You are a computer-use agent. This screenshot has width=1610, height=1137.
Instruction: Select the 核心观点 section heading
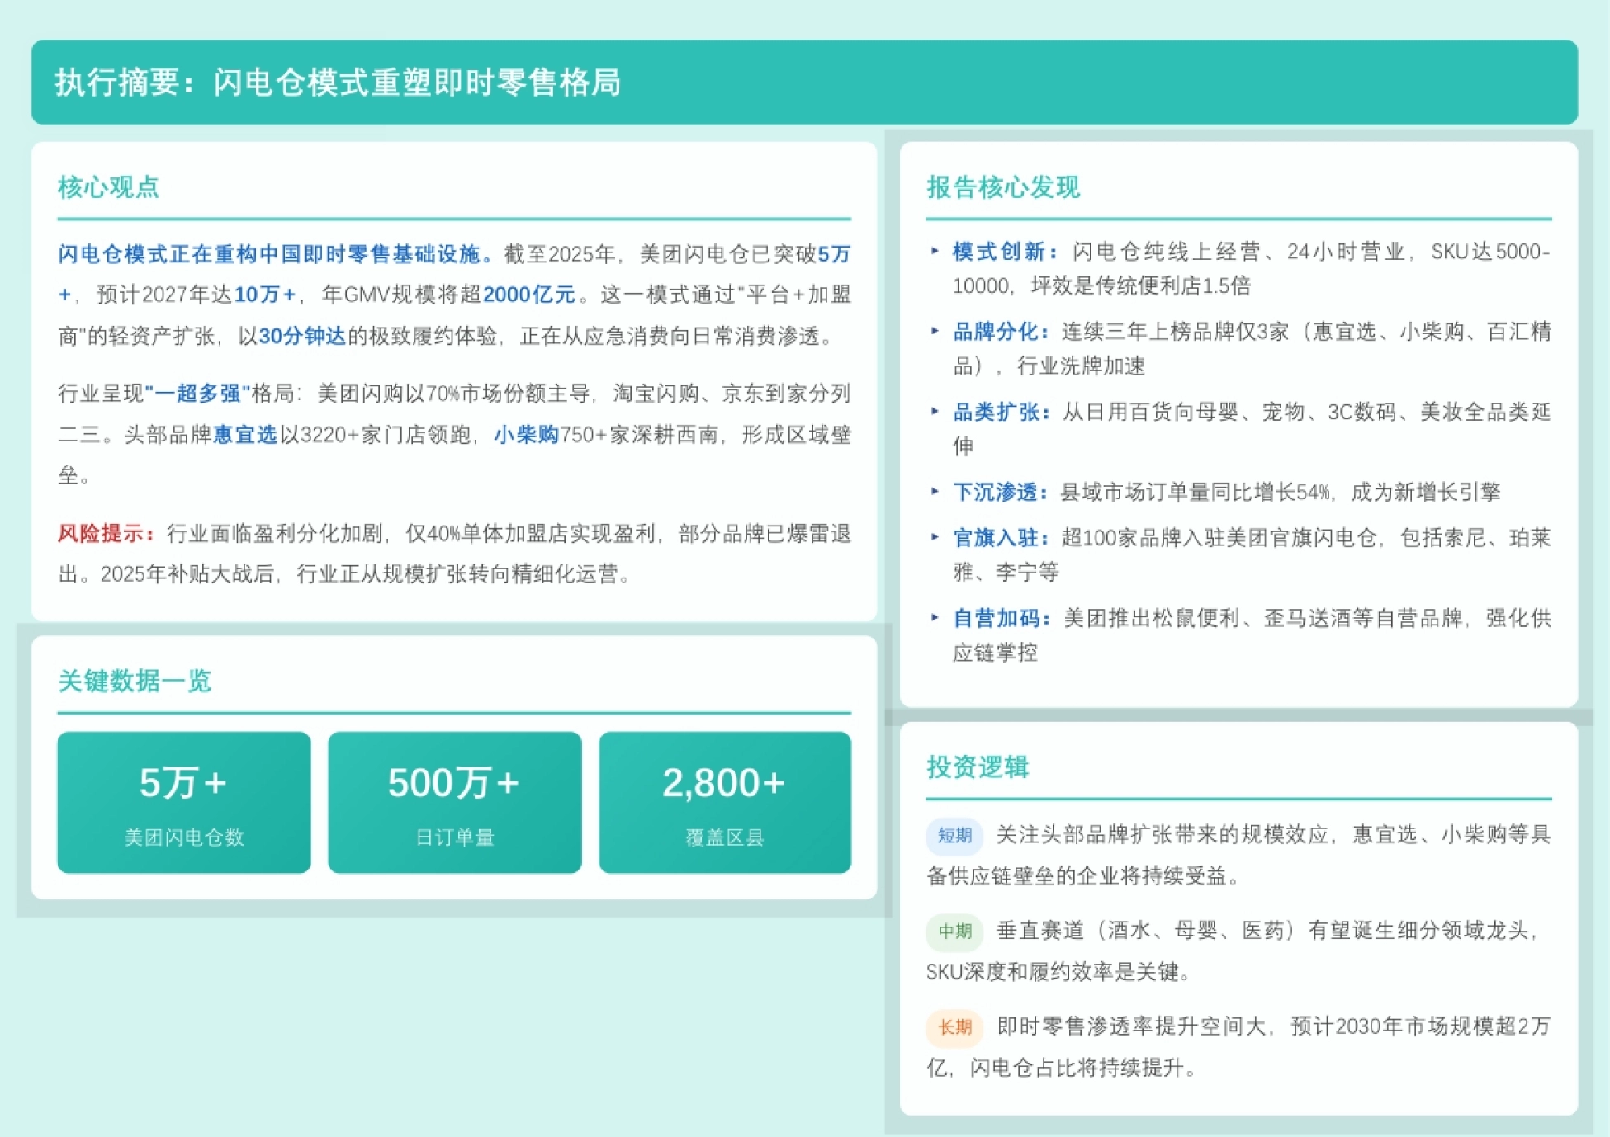(108, 187)
